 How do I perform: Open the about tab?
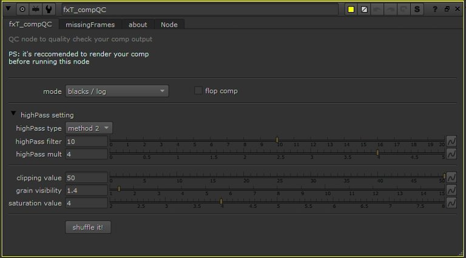138,25
